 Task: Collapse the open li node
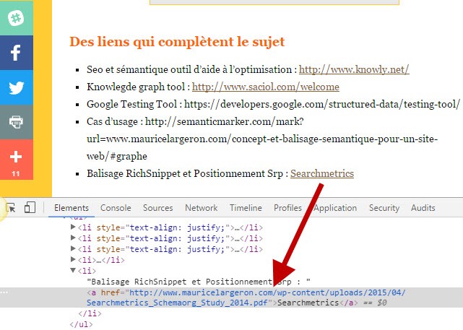[73, 270]
